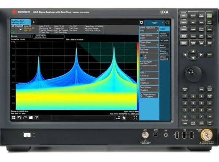
Task: Click numeric key 9 on the keypad
Action: point(201,96)
